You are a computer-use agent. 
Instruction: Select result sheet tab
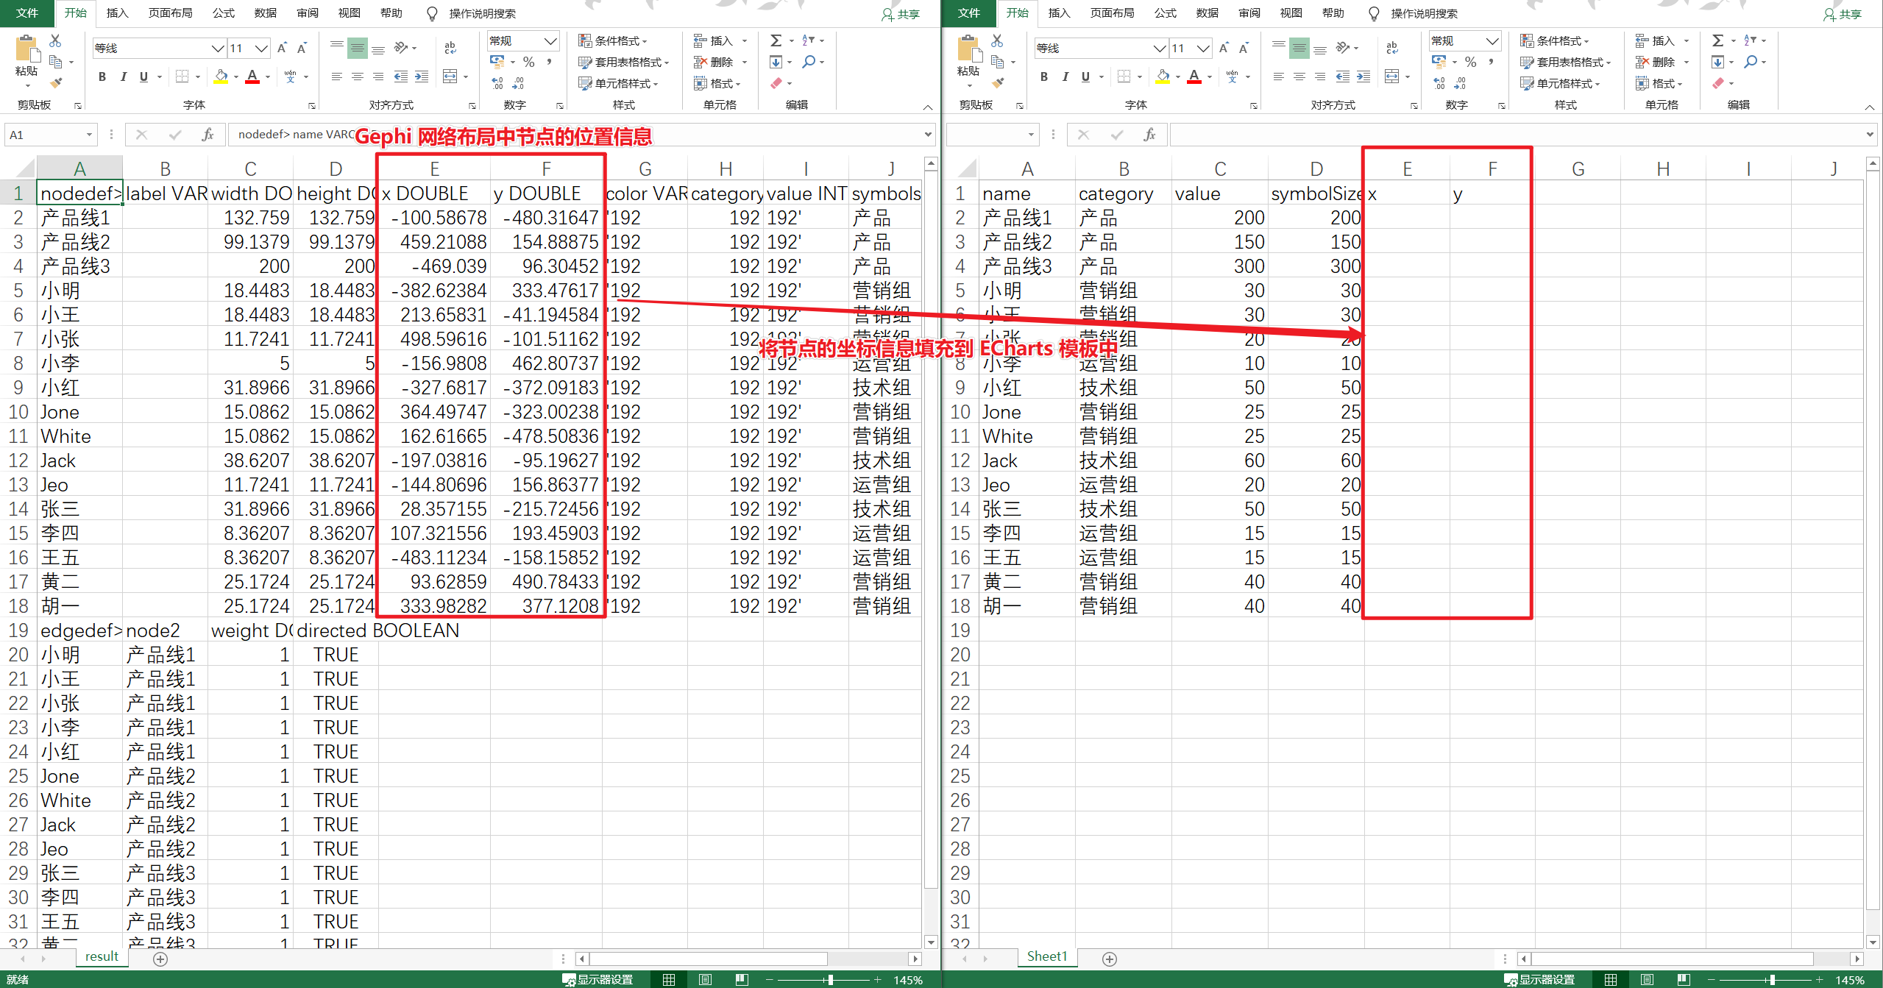(x=102, y=956)
